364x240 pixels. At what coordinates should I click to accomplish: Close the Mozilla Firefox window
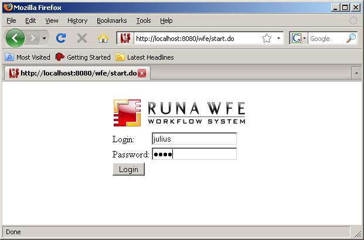point(355,8)
